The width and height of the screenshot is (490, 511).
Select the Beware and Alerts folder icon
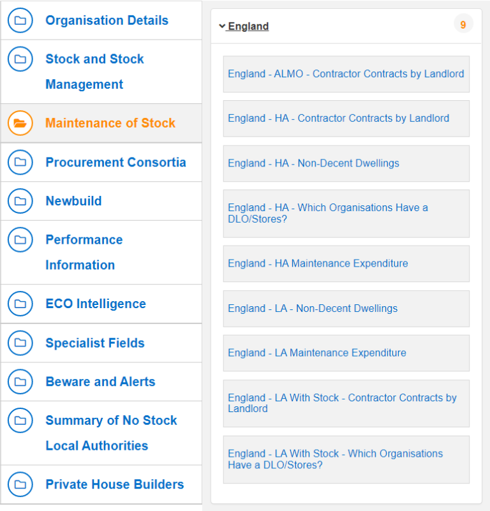tap(20, 381)
